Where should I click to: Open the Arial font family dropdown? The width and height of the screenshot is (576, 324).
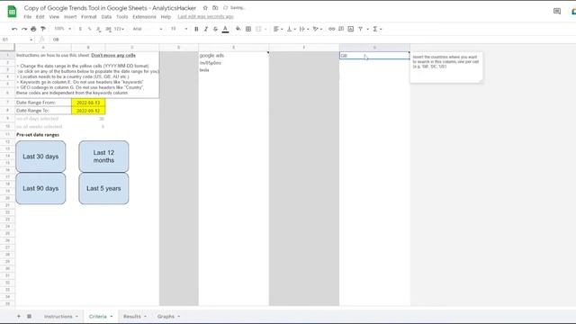point(148,29)
